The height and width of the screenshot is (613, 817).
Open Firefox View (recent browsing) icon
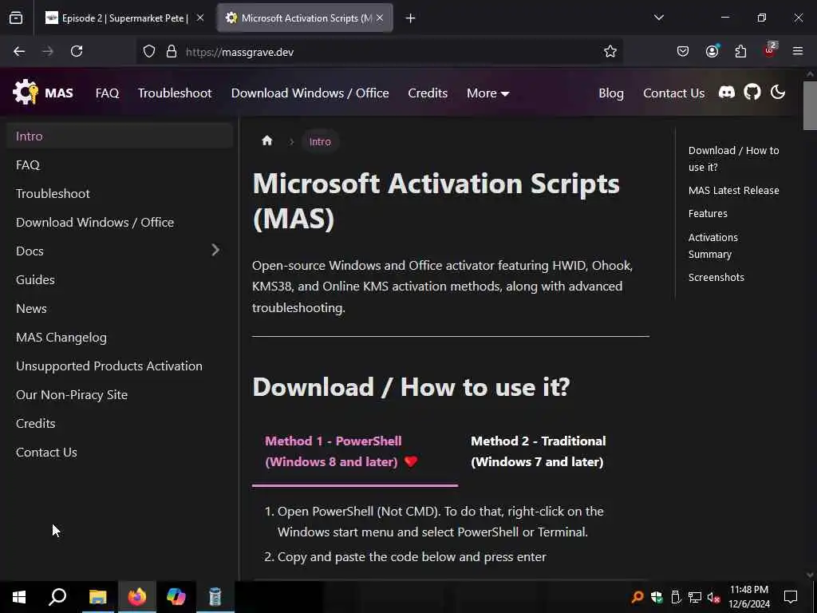pos(16,18)
